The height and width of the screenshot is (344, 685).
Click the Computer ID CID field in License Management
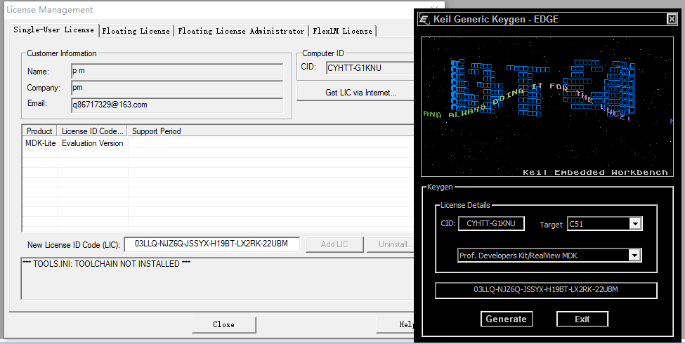tap(370, 67)
